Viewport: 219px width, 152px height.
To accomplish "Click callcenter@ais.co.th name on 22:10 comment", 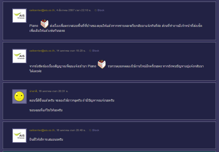I will (42, 10).
